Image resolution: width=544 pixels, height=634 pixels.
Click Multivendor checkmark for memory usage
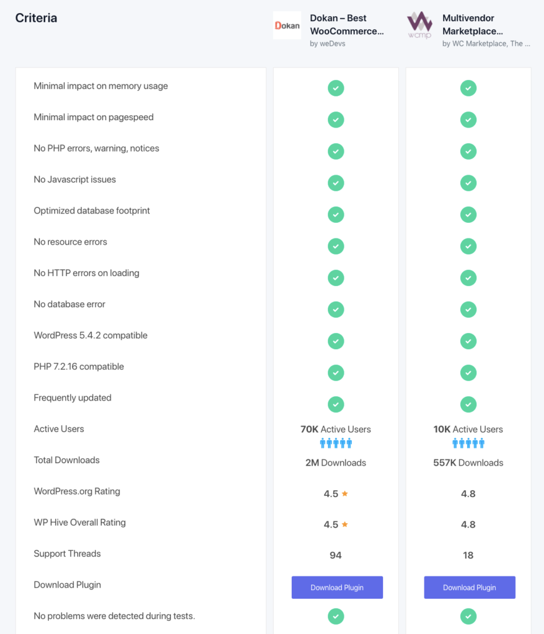pyautogui.click(x=468, y=88)
